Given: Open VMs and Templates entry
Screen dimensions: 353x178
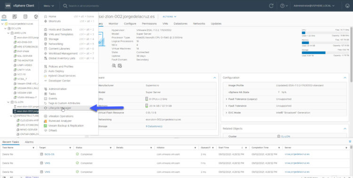Looking at the screenshot, I should [61, 34].
